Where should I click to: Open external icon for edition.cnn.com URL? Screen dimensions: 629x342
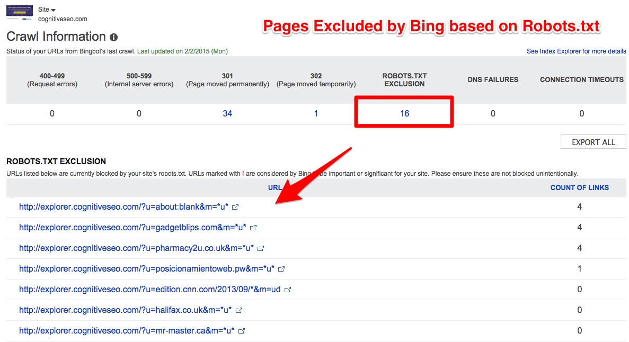pos(288,290)
